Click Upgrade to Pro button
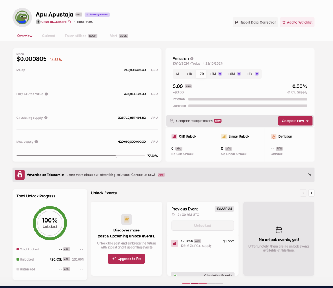 coord(126,259)
